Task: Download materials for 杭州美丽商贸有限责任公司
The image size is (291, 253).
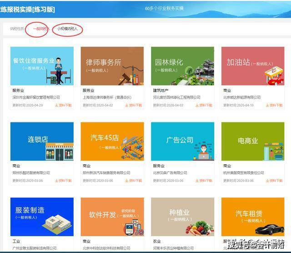Action: pyautogui.click(x=274, y=181)
